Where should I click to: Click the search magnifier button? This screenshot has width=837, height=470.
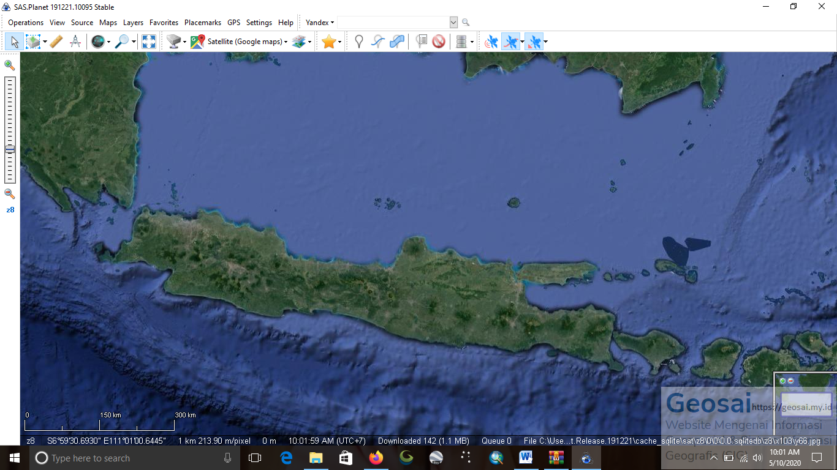[466, 23]
